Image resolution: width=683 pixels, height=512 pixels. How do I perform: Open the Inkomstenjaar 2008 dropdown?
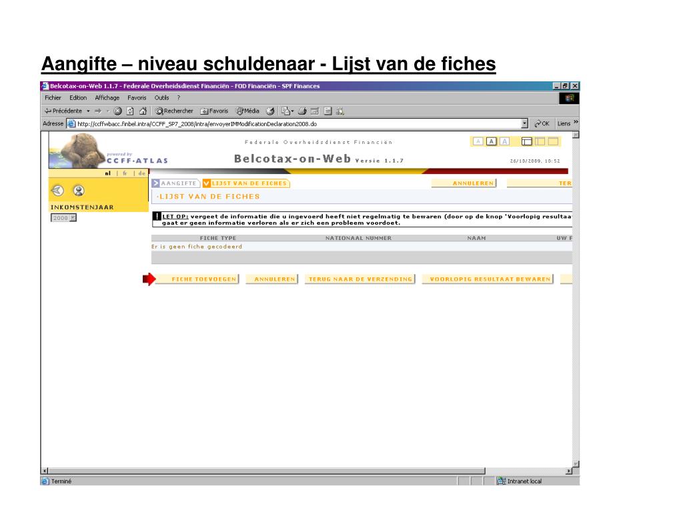63,218
